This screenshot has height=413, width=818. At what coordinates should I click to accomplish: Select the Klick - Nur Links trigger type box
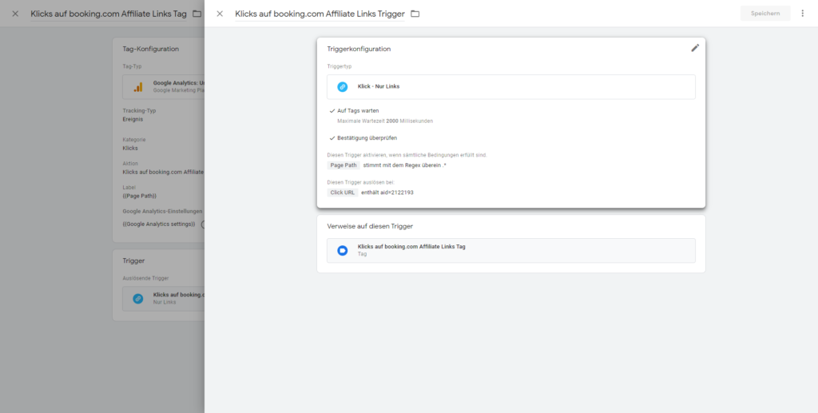(510, 86)
